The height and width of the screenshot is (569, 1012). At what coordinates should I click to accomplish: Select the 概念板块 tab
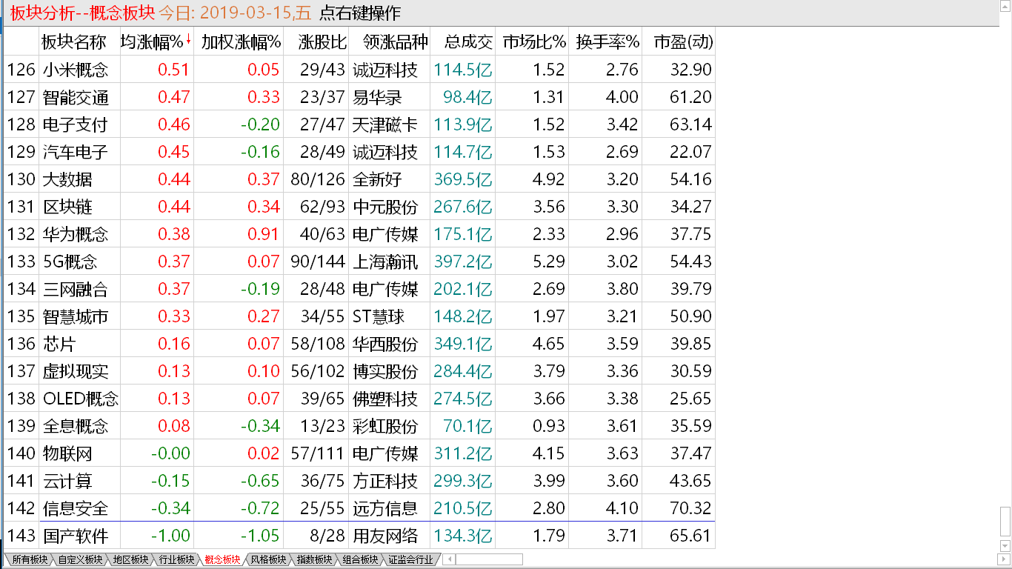(x=222, y=559)
